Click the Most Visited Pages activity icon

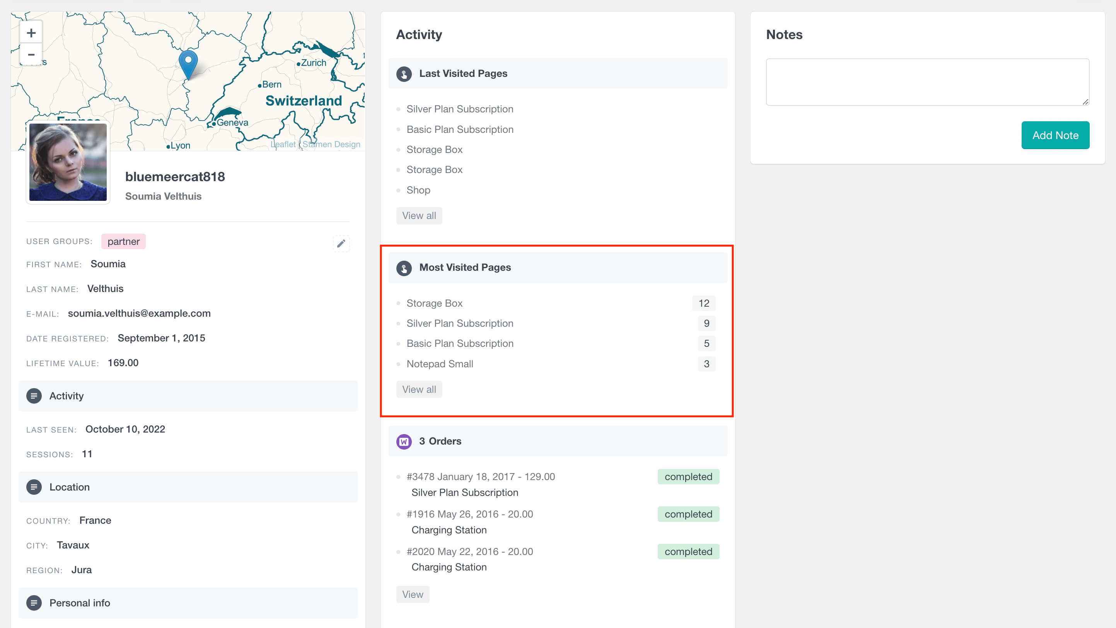[404, 267]
